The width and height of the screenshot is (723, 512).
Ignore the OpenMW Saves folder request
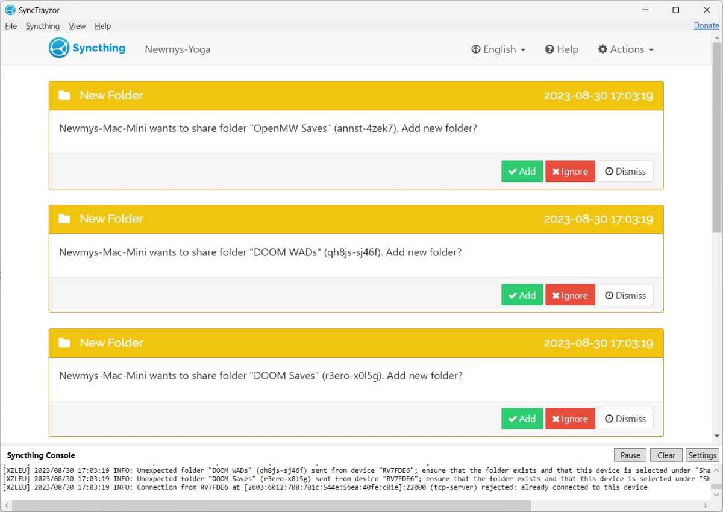pos(571,171)
